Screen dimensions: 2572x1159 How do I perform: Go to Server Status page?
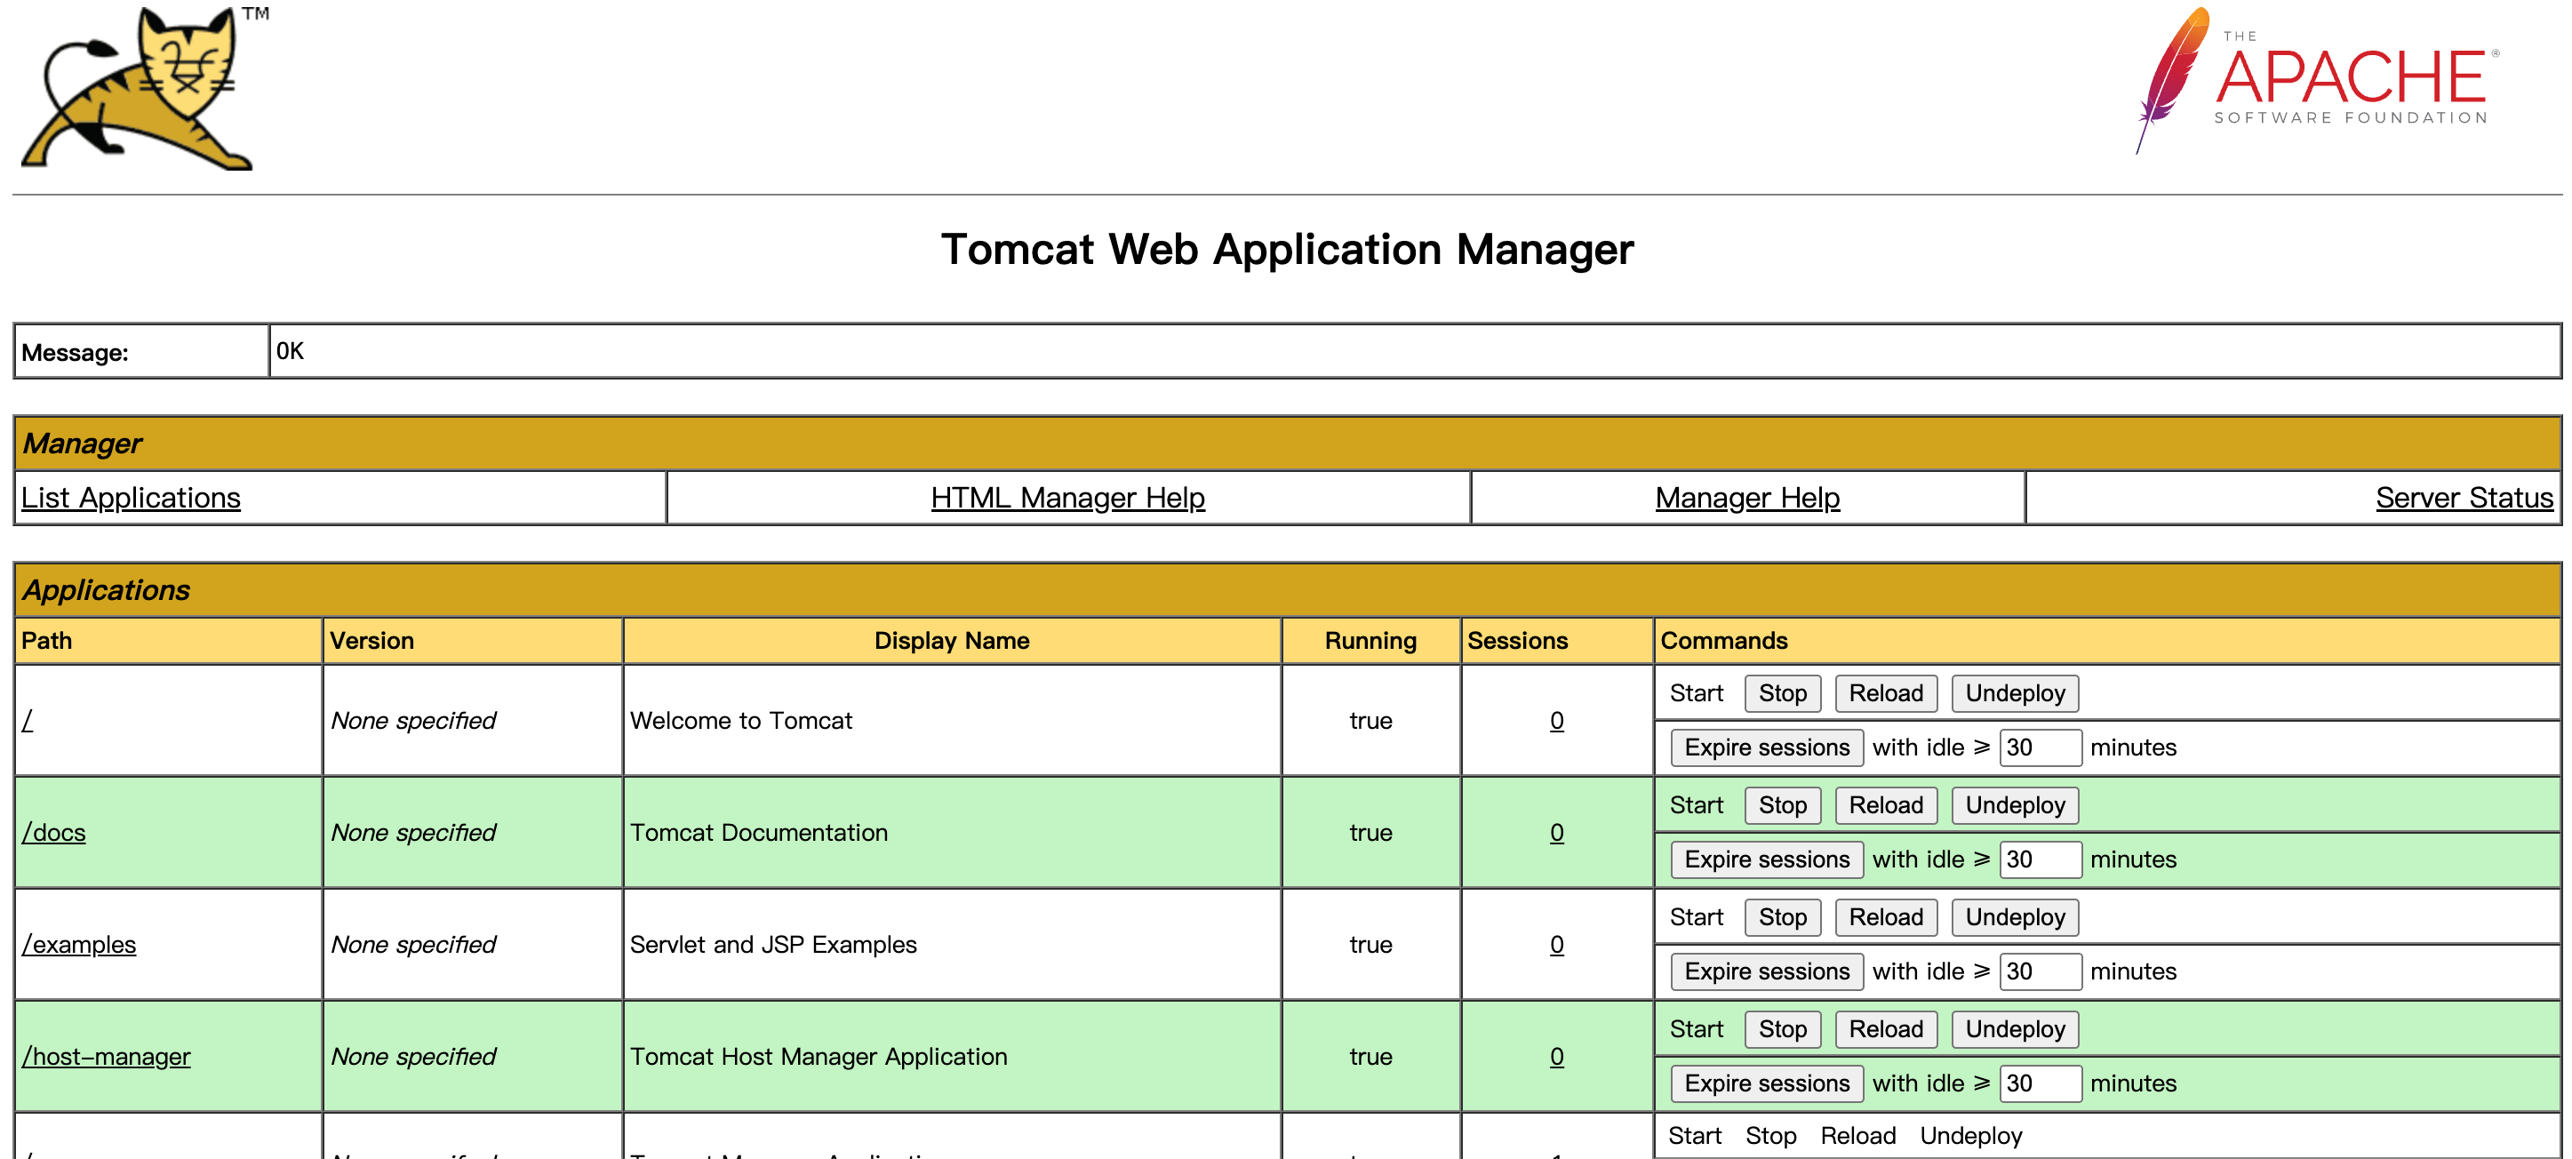pos(2464,497)
